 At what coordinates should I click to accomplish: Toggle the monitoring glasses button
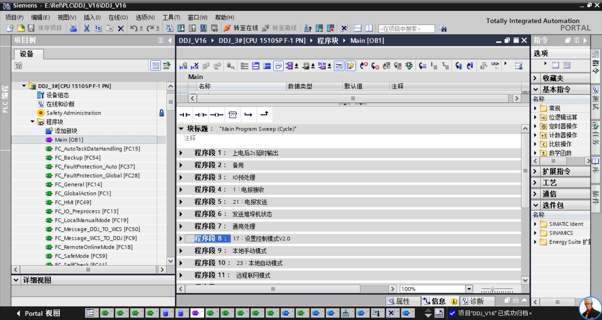[495, 66]
